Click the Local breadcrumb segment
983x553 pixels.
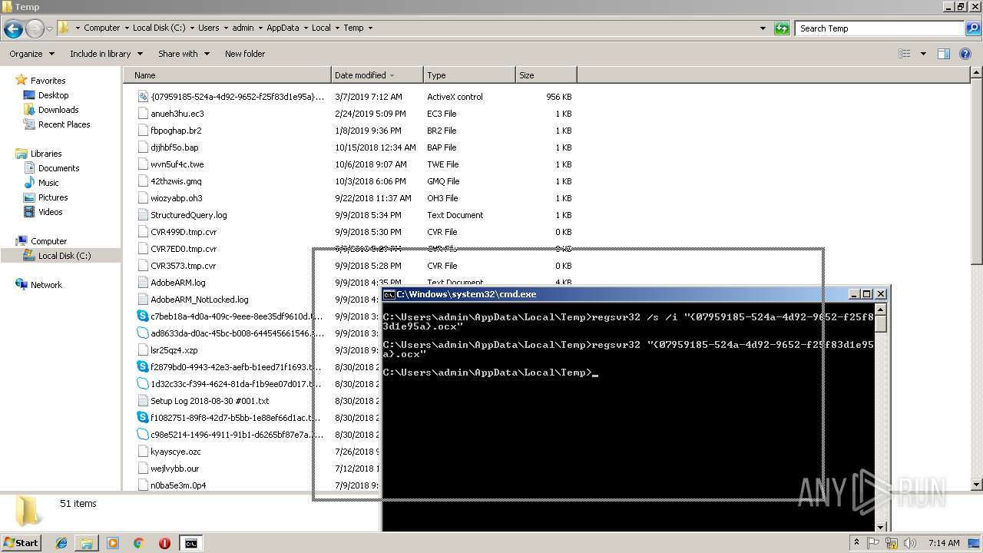coord(321,28)
